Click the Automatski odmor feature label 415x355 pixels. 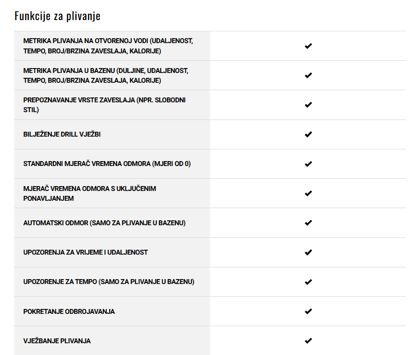coord(104,223)
